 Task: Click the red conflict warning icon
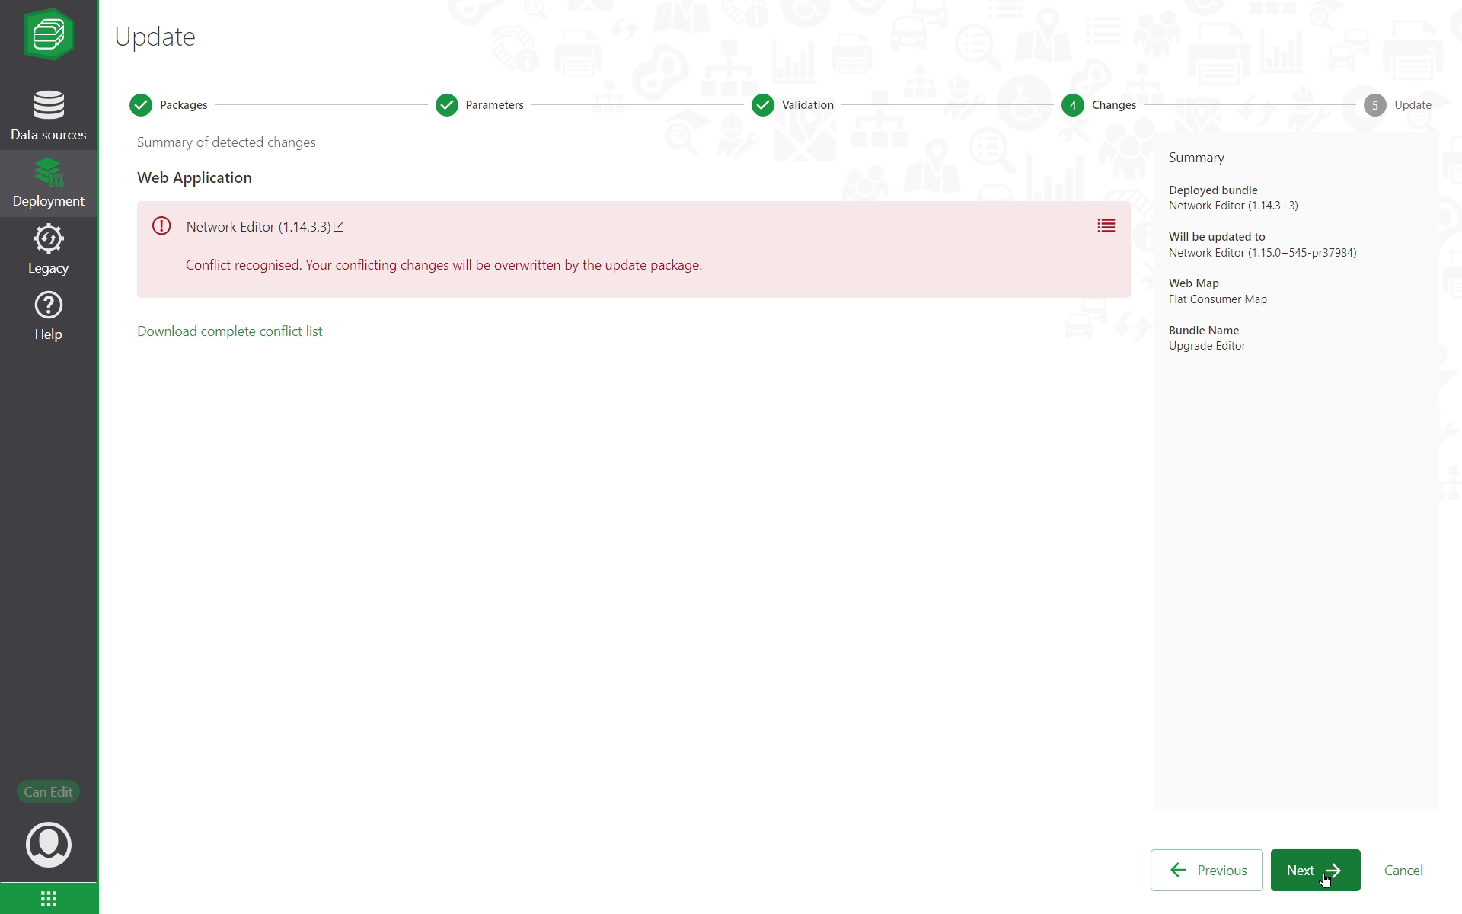[x=161, y=226]
